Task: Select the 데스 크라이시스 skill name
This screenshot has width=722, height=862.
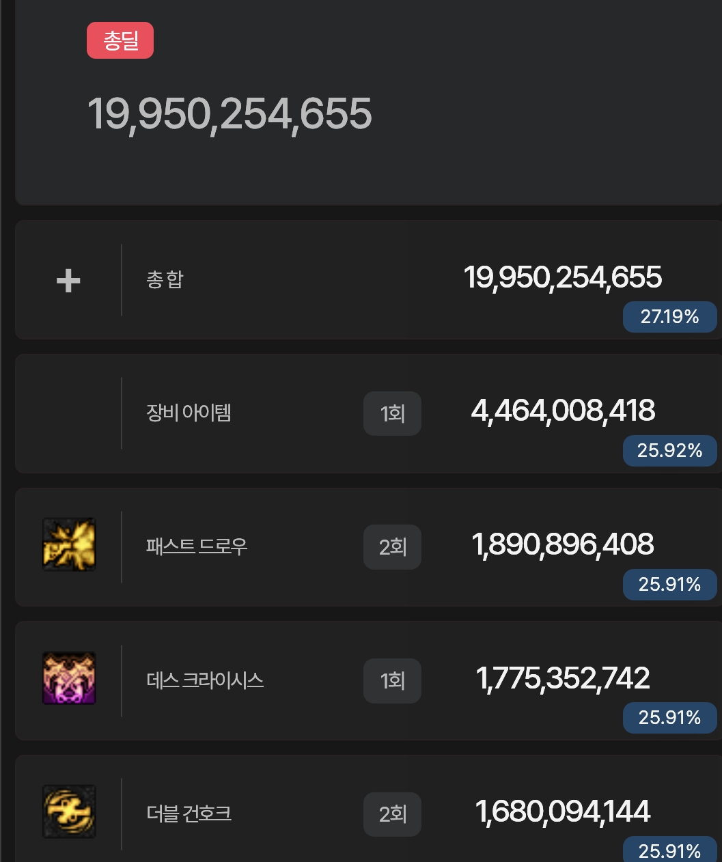Action: click(205, 680)
